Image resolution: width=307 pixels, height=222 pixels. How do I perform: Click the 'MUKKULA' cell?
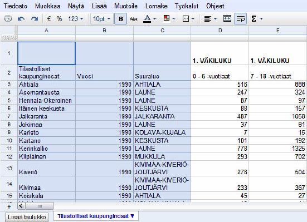click(x=162, y=156)
